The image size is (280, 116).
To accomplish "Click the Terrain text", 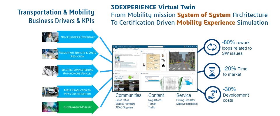I will pyautogui.click(x=152, y=104).
